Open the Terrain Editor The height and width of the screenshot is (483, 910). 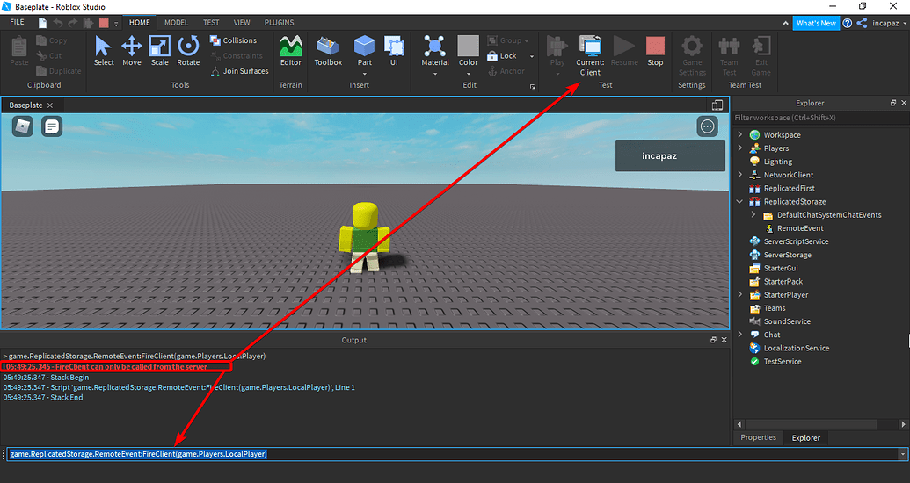(x=291, y=51)
